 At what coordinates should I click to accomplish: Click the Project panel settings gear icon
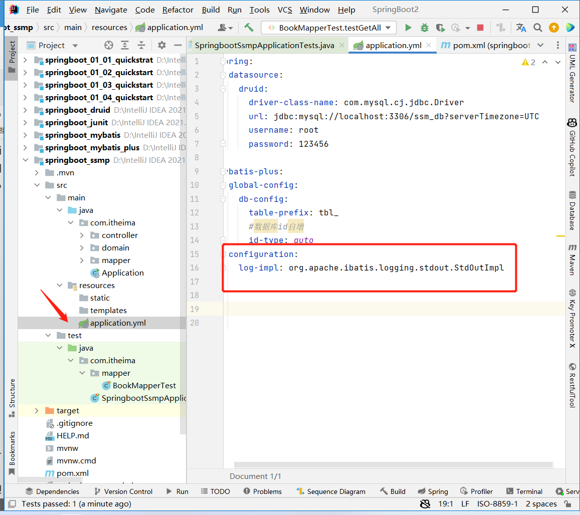click(x=161, y=45)
